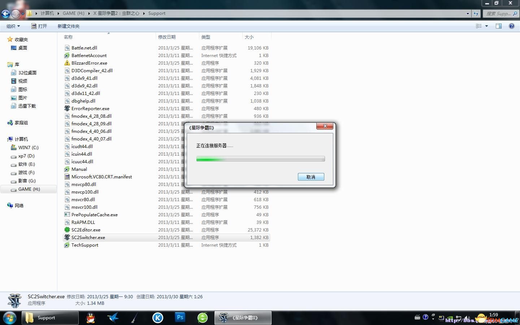Click the address bar refresh icon

pyautogui.click(x=476, y=13)
